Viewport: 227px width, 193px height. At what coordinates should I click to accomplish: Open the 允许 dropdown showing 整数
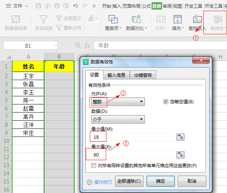tap(118, 101)
